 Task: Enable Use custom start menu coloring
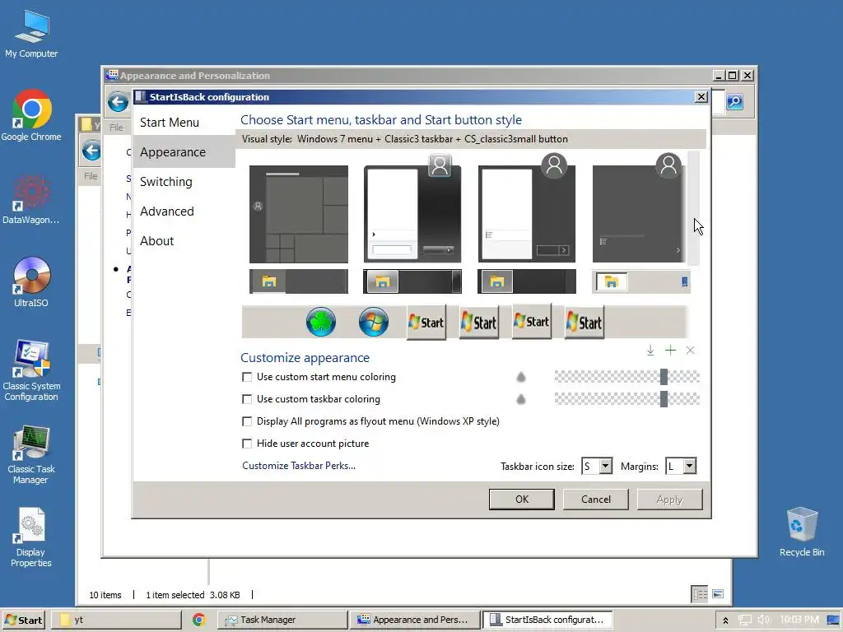tap(247, 377)
